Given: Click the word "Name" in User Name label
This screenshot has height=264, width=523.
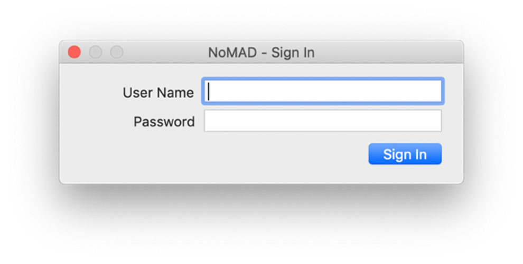Looking at the screenshot, I should pos(175,93).
